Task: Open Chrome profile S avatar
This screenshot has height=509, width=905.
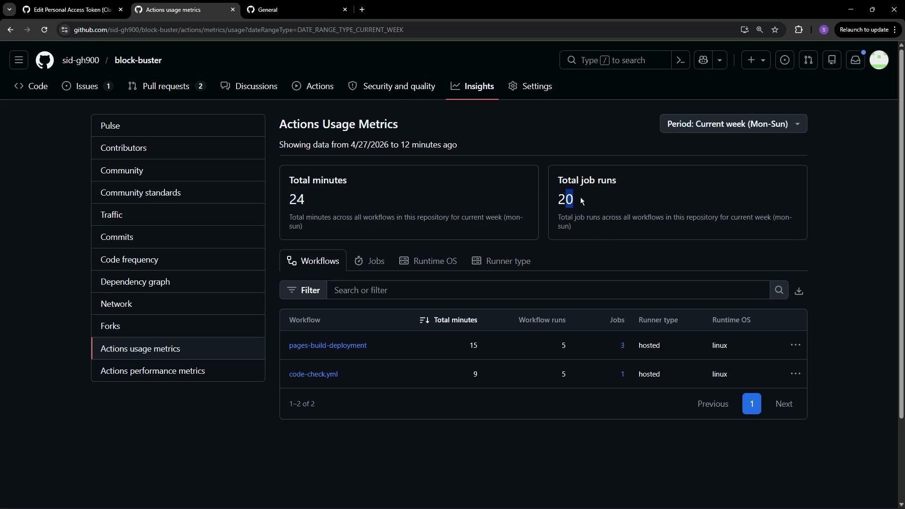Action: pos(824,30)
